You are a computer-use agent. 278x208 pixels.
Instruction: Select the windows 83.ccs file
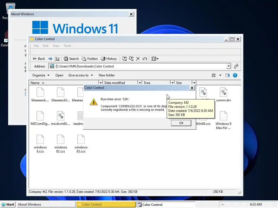[x=81, y=144]
